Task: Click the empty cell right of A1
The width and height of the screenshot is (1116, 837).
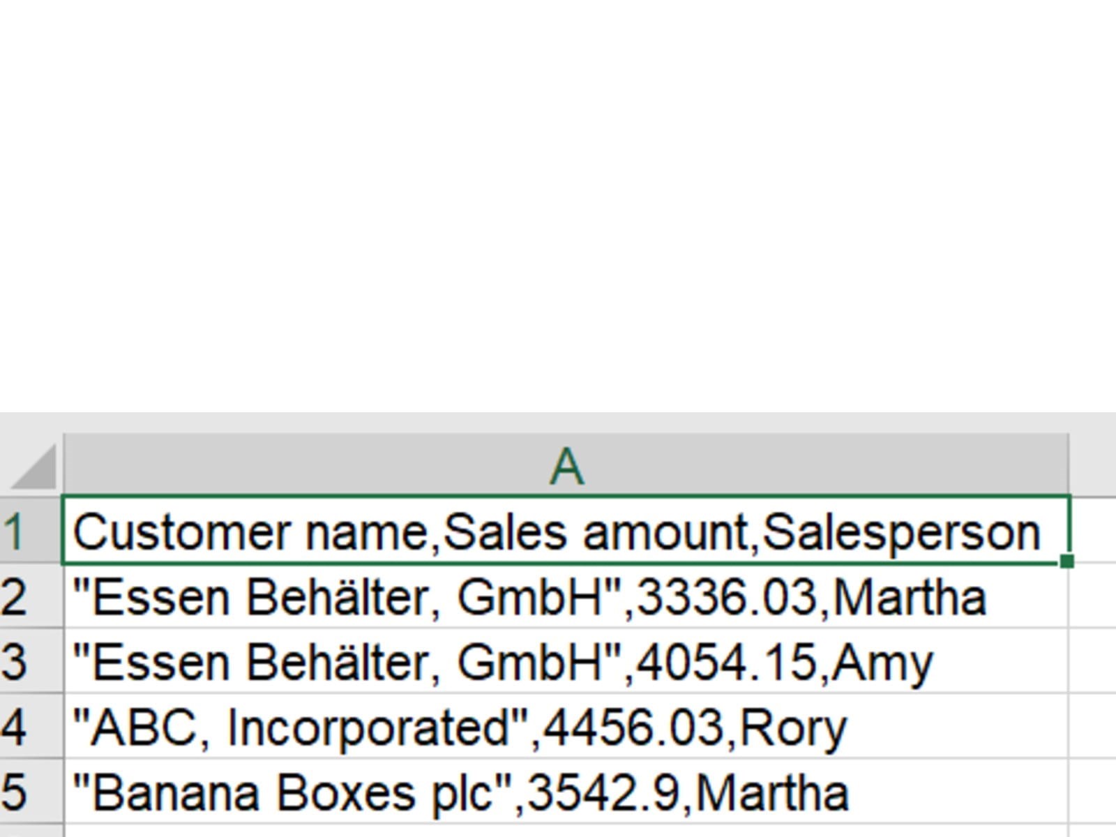Action: coord(1094,531)
